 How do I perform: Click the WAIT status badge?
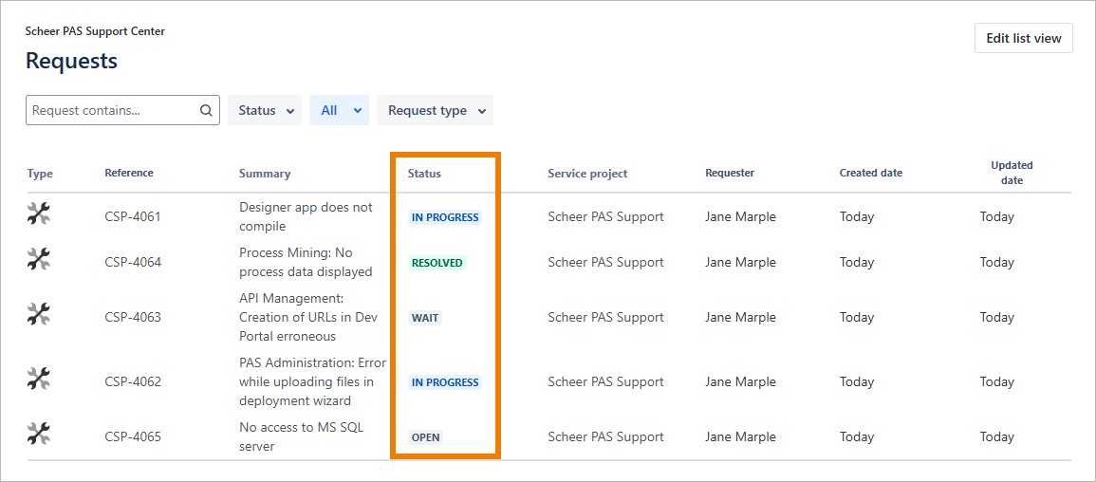tap(425, 318)
